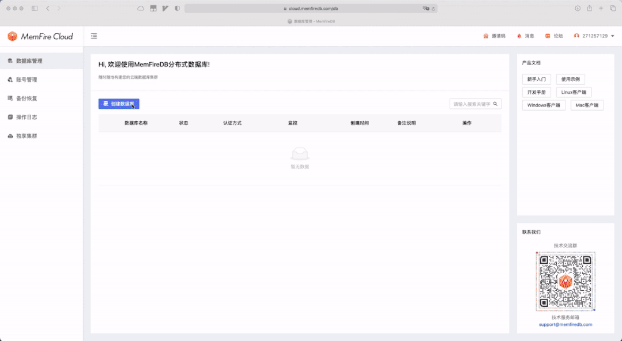Click the search magnifier icon
The height and width of the screenshot is (341, 622).
click(x=495, y=104)
